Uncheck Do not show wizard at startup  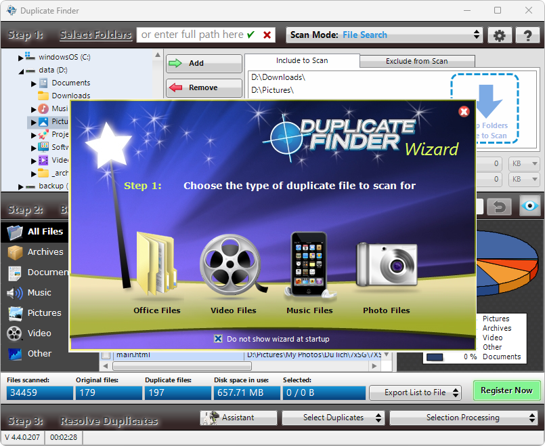click(x=218, y=339)
